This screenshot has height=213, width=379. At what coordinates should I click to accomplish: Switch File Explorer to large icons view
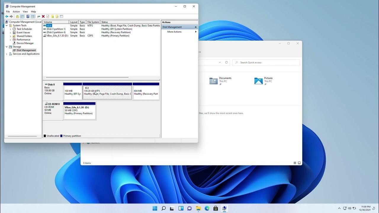pyautogui.click(x=299, y=163)
